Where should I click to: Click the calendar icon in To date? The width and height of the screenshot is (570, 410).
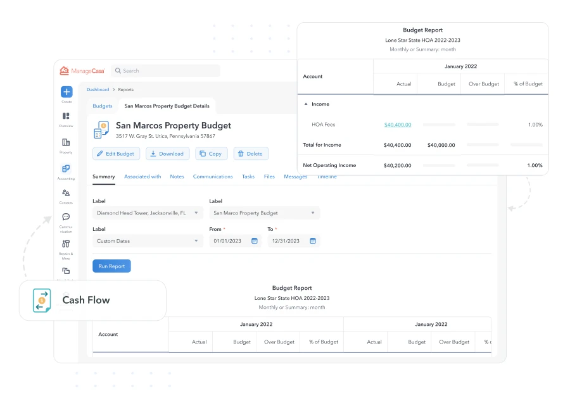(313, 241)
